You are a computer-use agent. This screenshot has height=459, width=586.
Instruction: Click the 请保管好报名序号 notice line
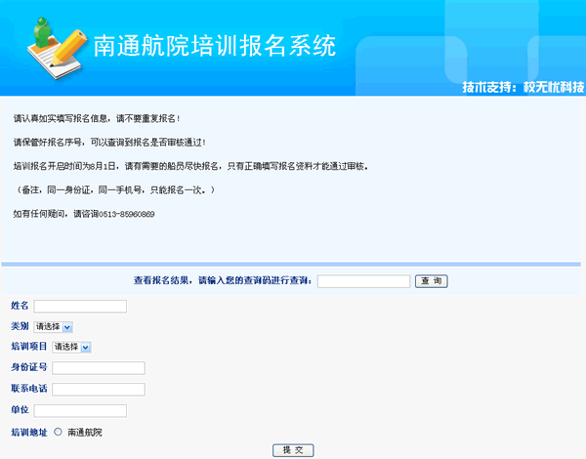click(109, 143)
